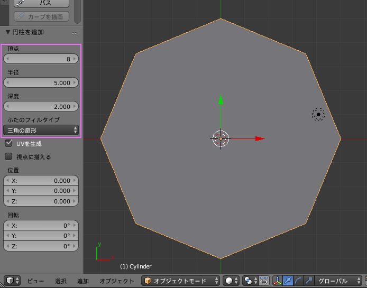Click the 回転 Z value field
Image resolution: width=367 pixels, height=288 pixels.
pos(41,246)
